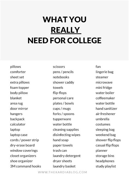This screenshot has height=176, width=129.
Task: Click 'sleeping bag' in the list
Action: point(105,130)
